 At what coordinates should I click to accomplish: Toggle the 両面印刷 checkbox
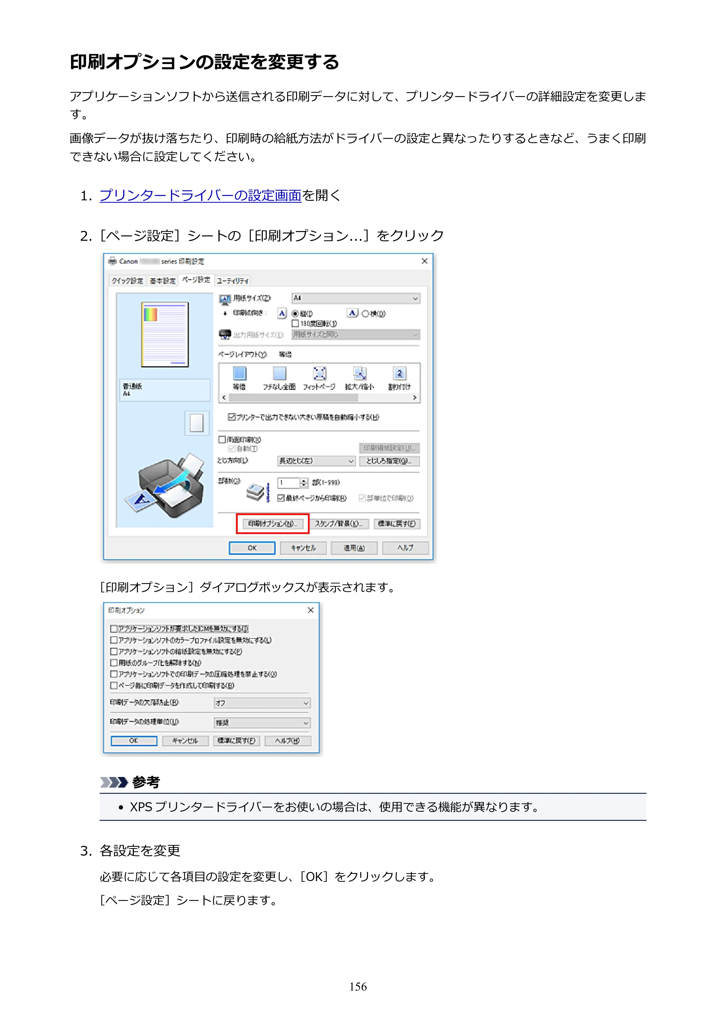(x=222, y=439)
